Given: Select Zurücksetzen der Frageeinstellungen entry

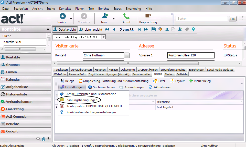Looking at the screenshot, I should (93, 112).
